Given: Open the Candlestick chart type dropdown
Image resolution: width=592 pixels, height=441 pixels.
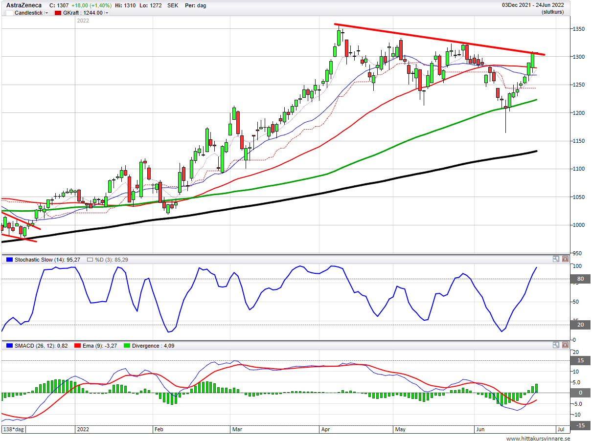Looking at the screenshot, I should click(46, 13).
